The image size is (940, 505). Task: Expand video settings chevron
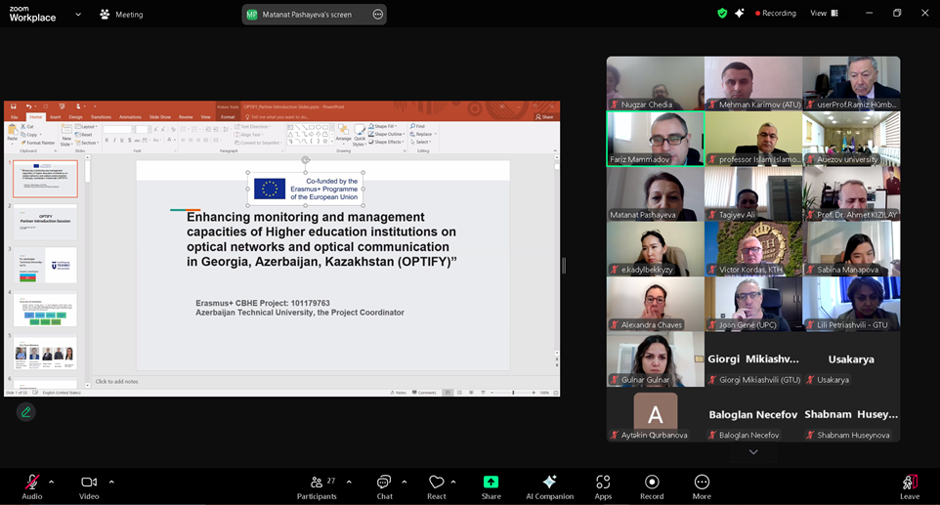tap(111, 482)
